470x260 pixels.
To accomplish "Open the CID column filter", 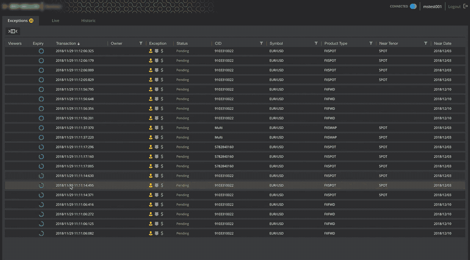I will pos(261,43).
